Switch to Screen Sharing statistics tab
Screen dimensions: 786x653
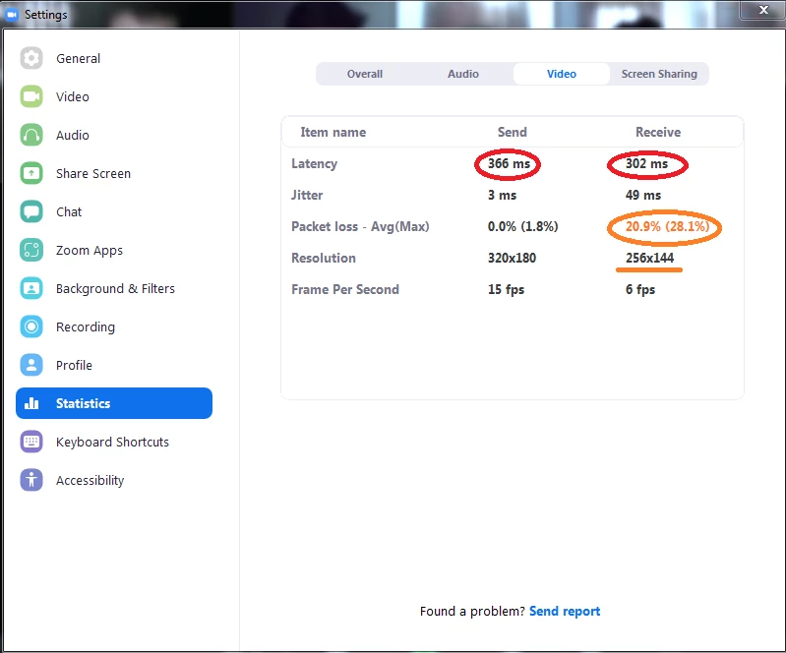659,74
